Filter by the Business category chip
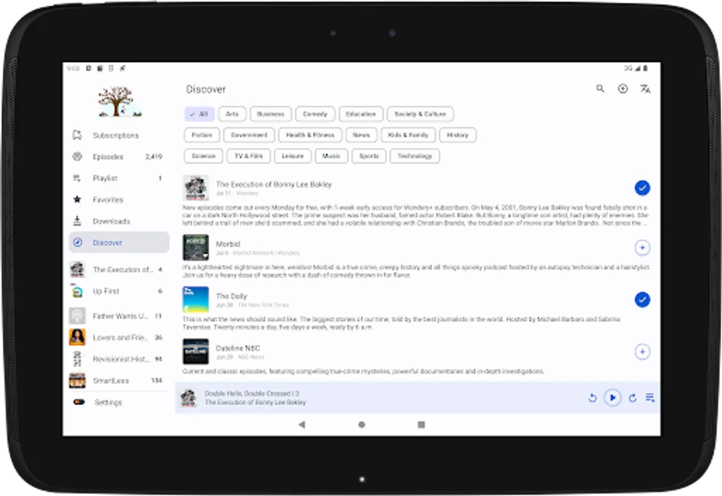Screen dimensions: 722x496 coord(271,114)
